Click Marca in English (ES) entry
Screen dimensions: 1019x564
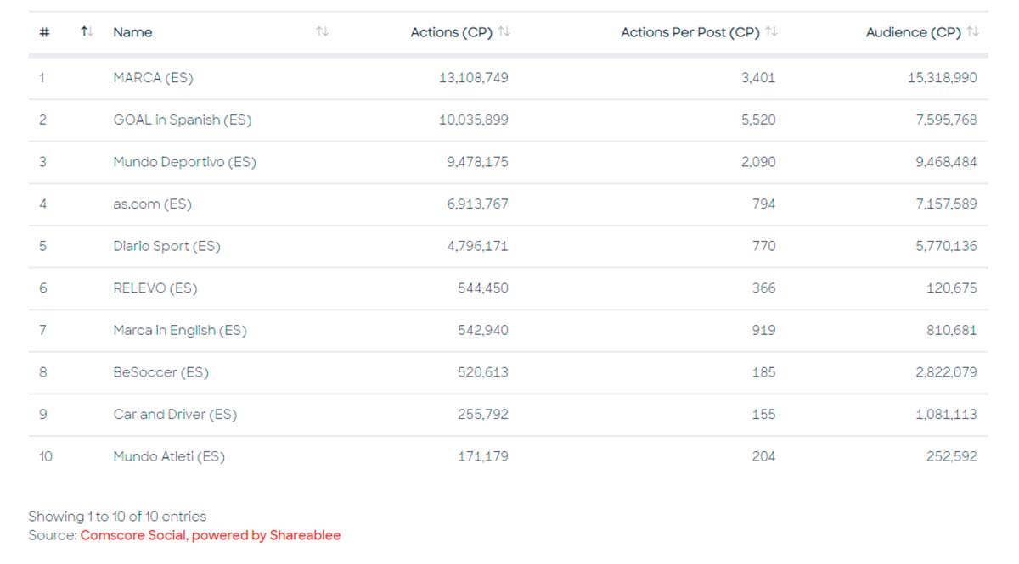coord(179,331)
